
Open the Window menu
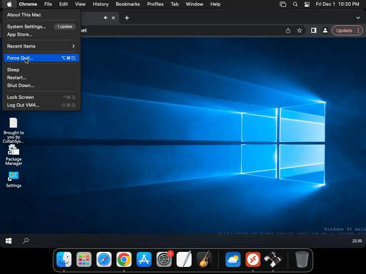click(x=194, y=4)
